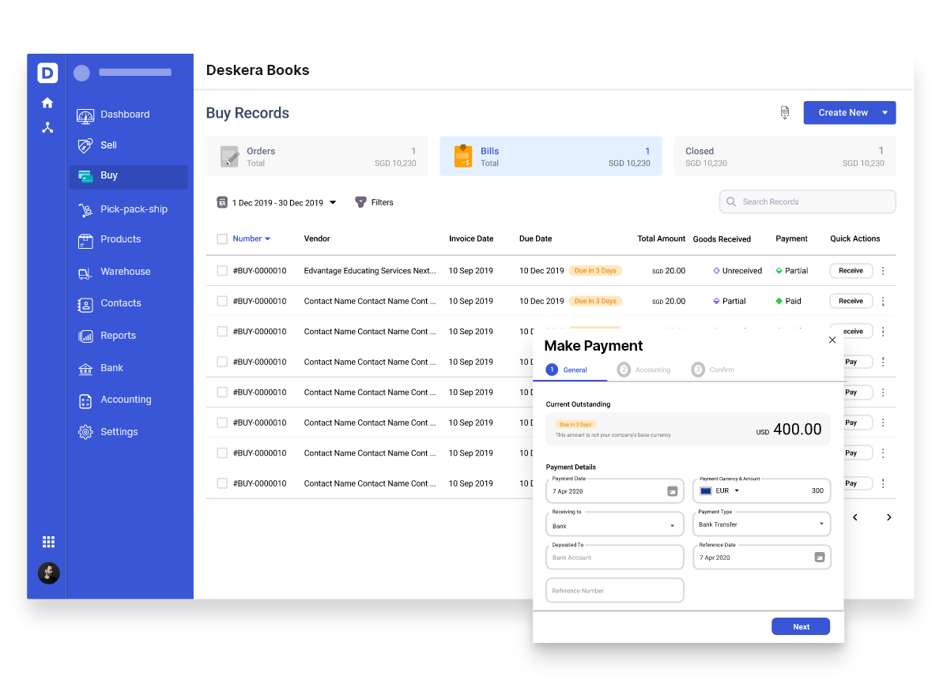Check the fifth row #BUY-0000010 checkbox
This screenshot has width=943, height=695.
(x=222, y=393)
